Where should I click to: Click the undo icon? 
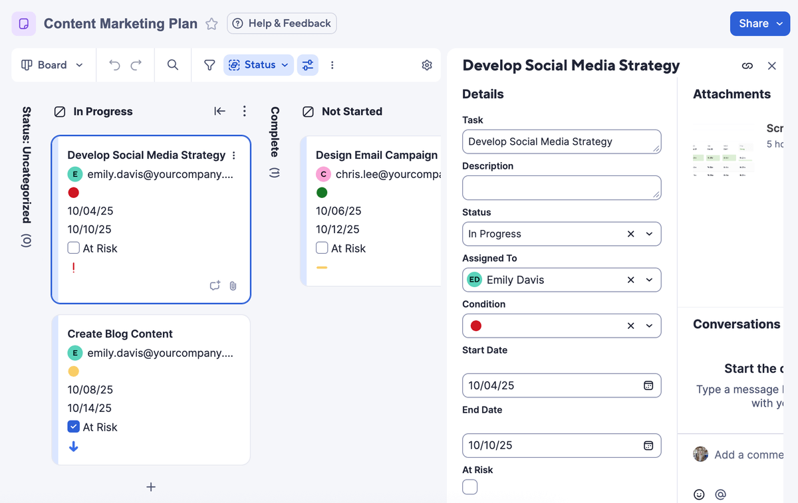[x=113, y=64]
